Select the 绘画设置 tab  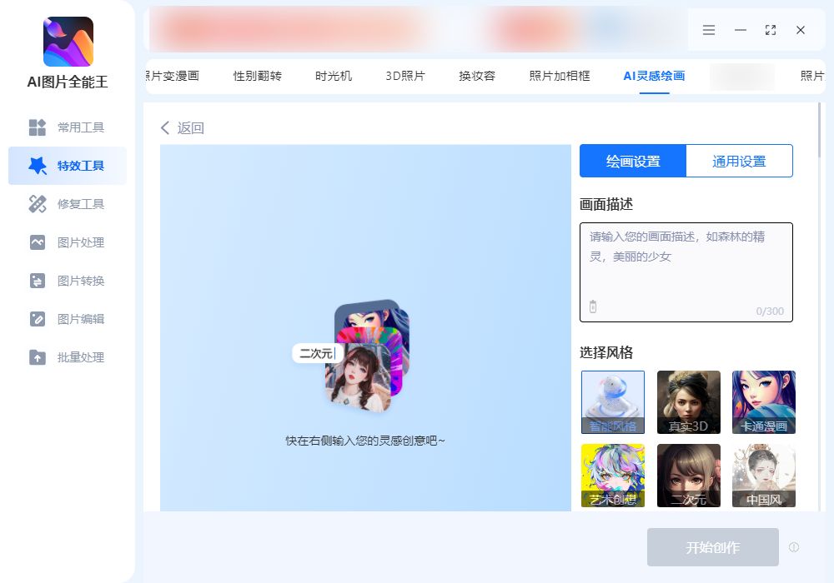point(632,161)
